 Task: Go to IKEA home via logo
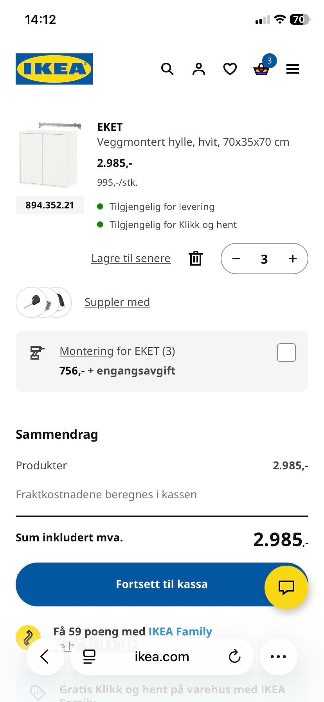pyautogui.click(x=54, y=69)
